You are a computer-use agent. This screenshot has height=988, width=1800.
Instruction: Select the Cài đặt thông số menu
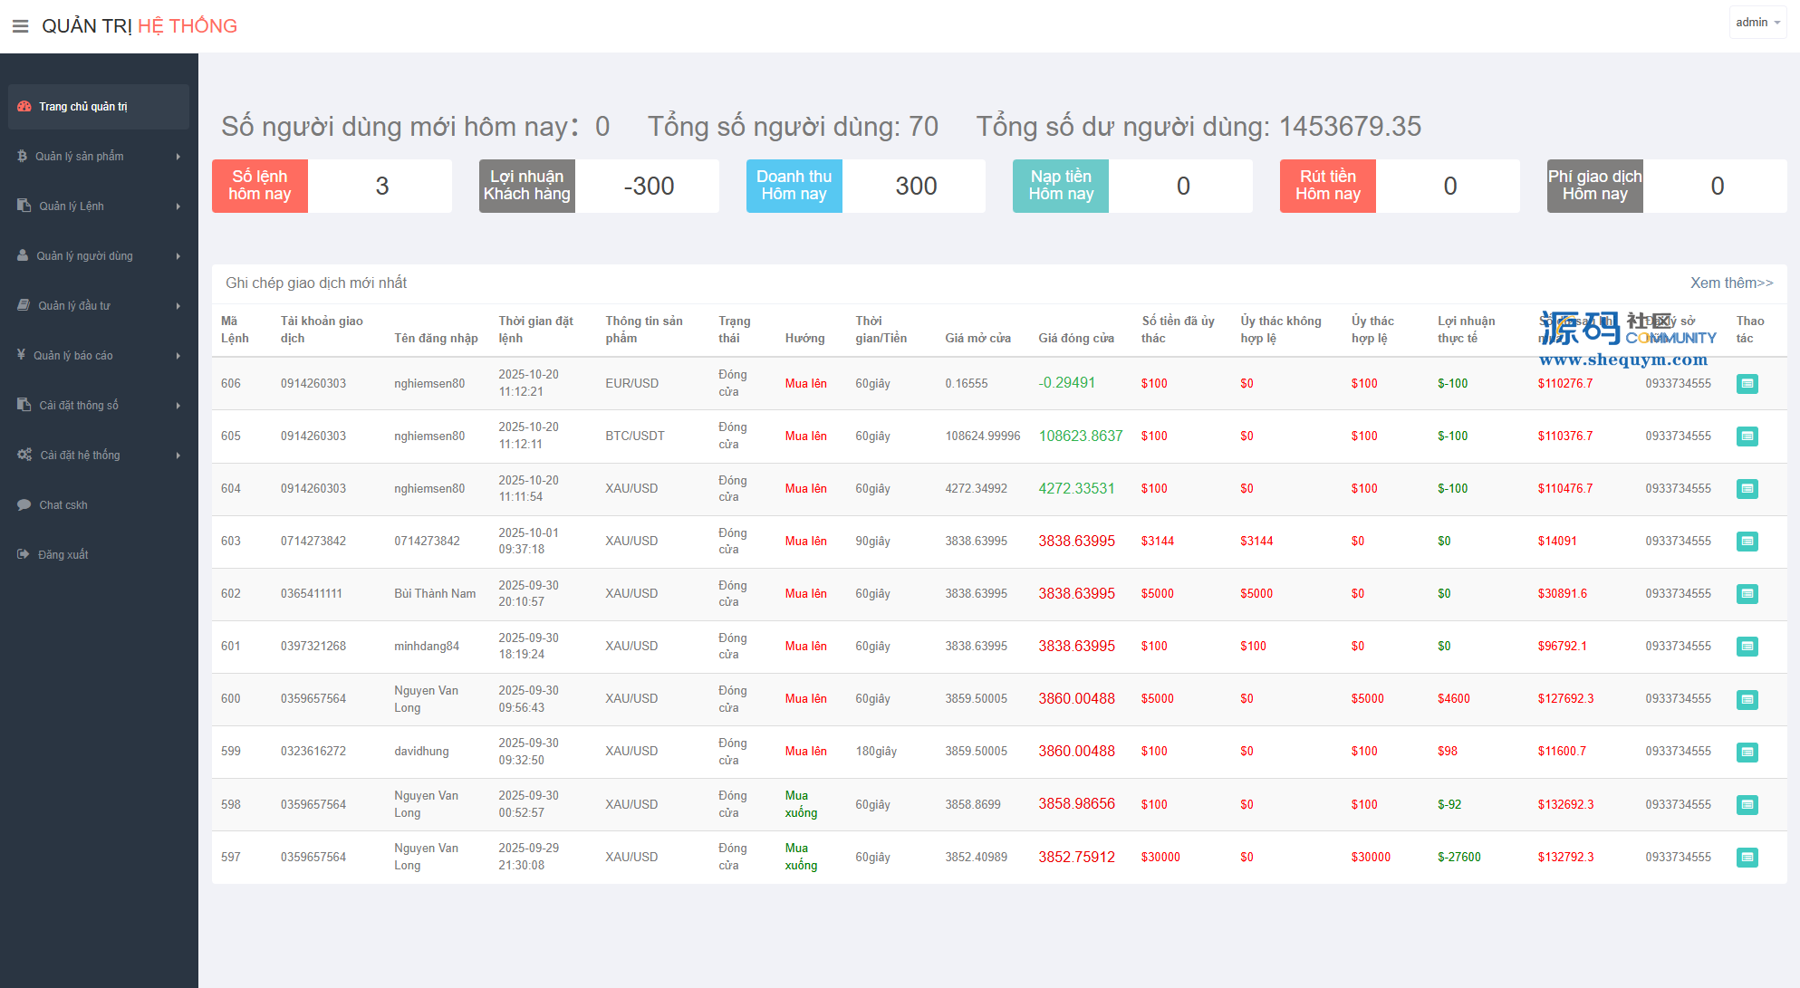pos(79,406)
